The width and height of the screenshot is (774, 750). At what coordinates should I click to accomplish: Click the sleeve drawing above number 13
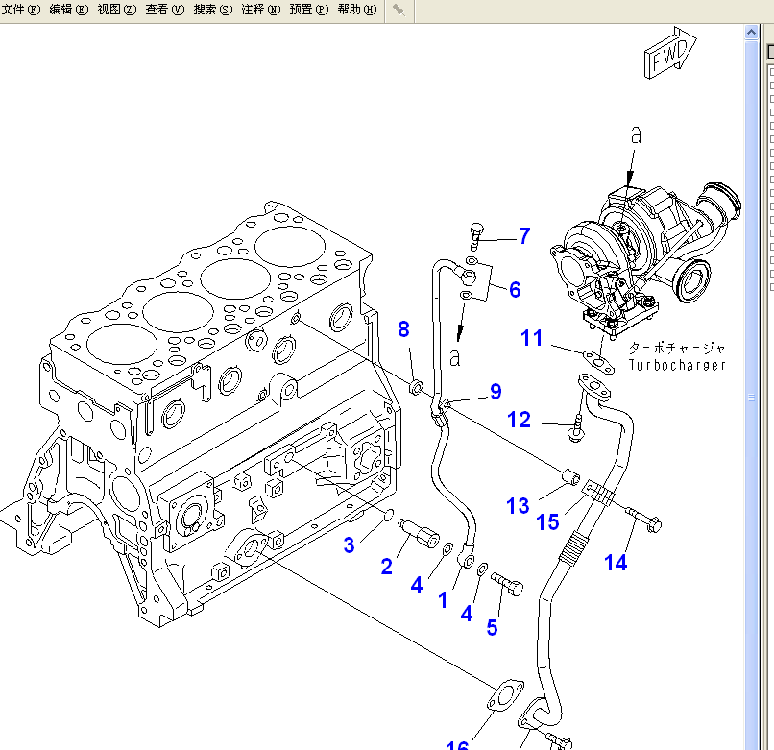point(571,477)
